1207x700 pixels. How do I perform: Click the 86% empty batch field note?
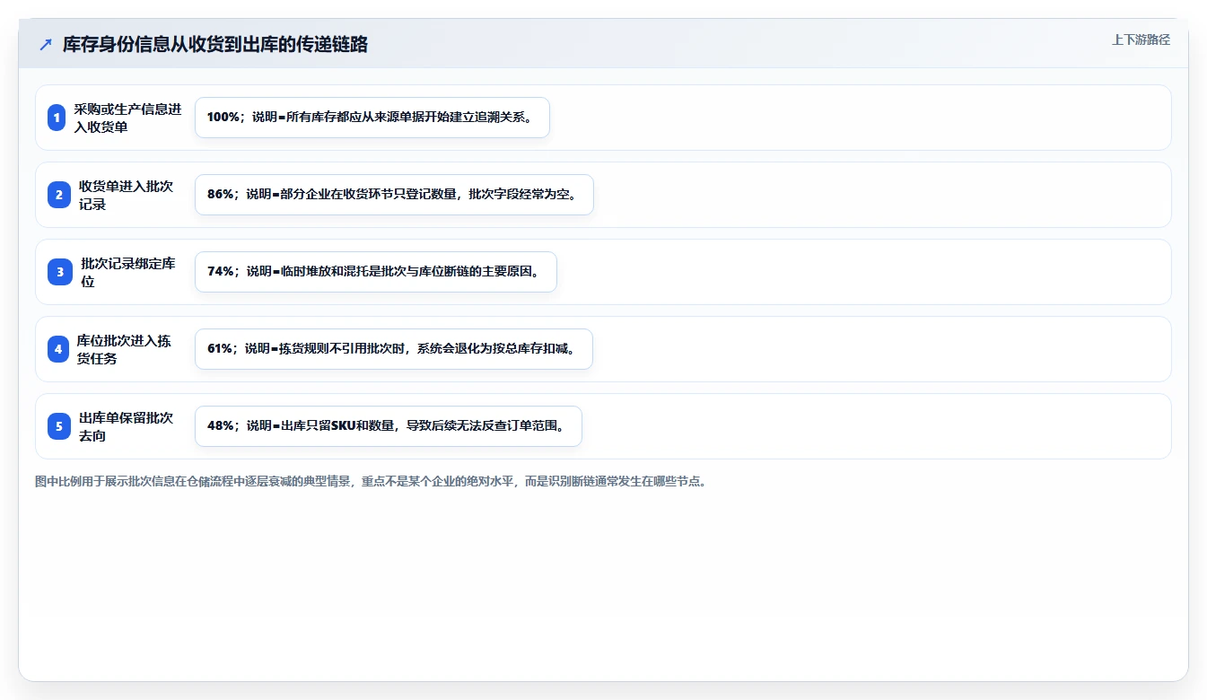394,195
